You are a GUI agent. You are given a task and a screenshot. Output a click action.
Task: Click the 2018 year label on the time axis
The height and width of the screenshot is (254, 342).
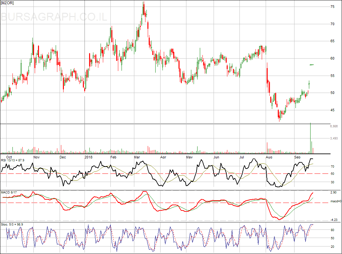[88, 157]
